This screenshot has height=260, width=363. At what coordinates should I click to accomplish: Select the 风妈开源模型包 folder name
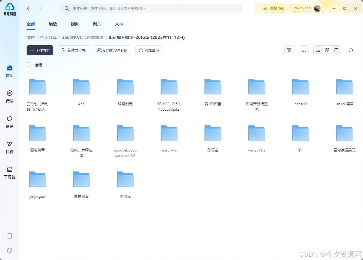[x=257, y=106]
